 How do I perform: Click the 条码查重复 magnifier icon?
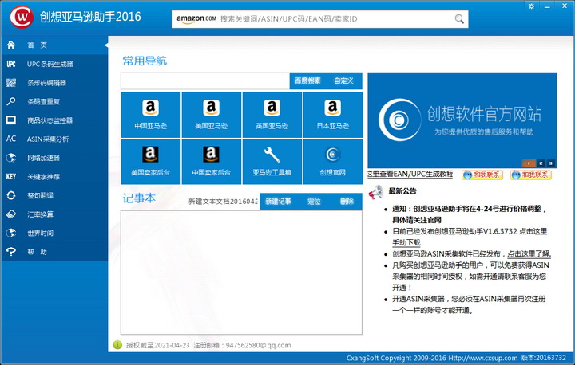click(x=11, y=101)
